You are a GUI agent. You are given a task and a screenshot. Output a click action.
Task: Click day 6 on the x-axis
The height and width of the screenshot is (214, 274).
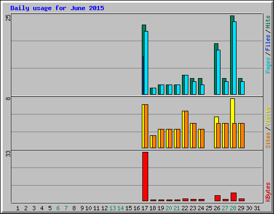click(x=58, y=208)
